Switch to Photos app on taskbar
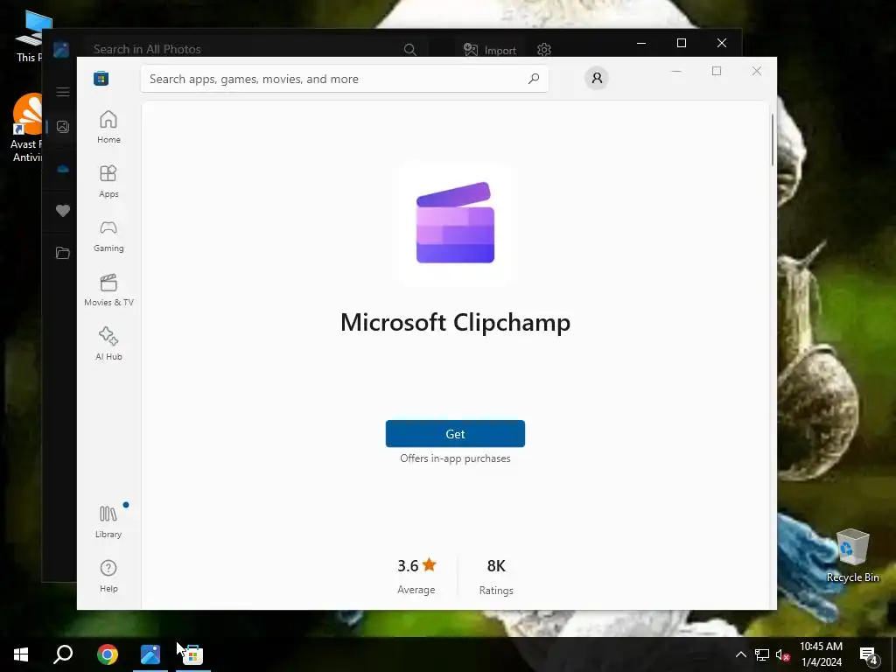Image resolution: width=896 pixels, height=672 pixels. pos(150,654)
